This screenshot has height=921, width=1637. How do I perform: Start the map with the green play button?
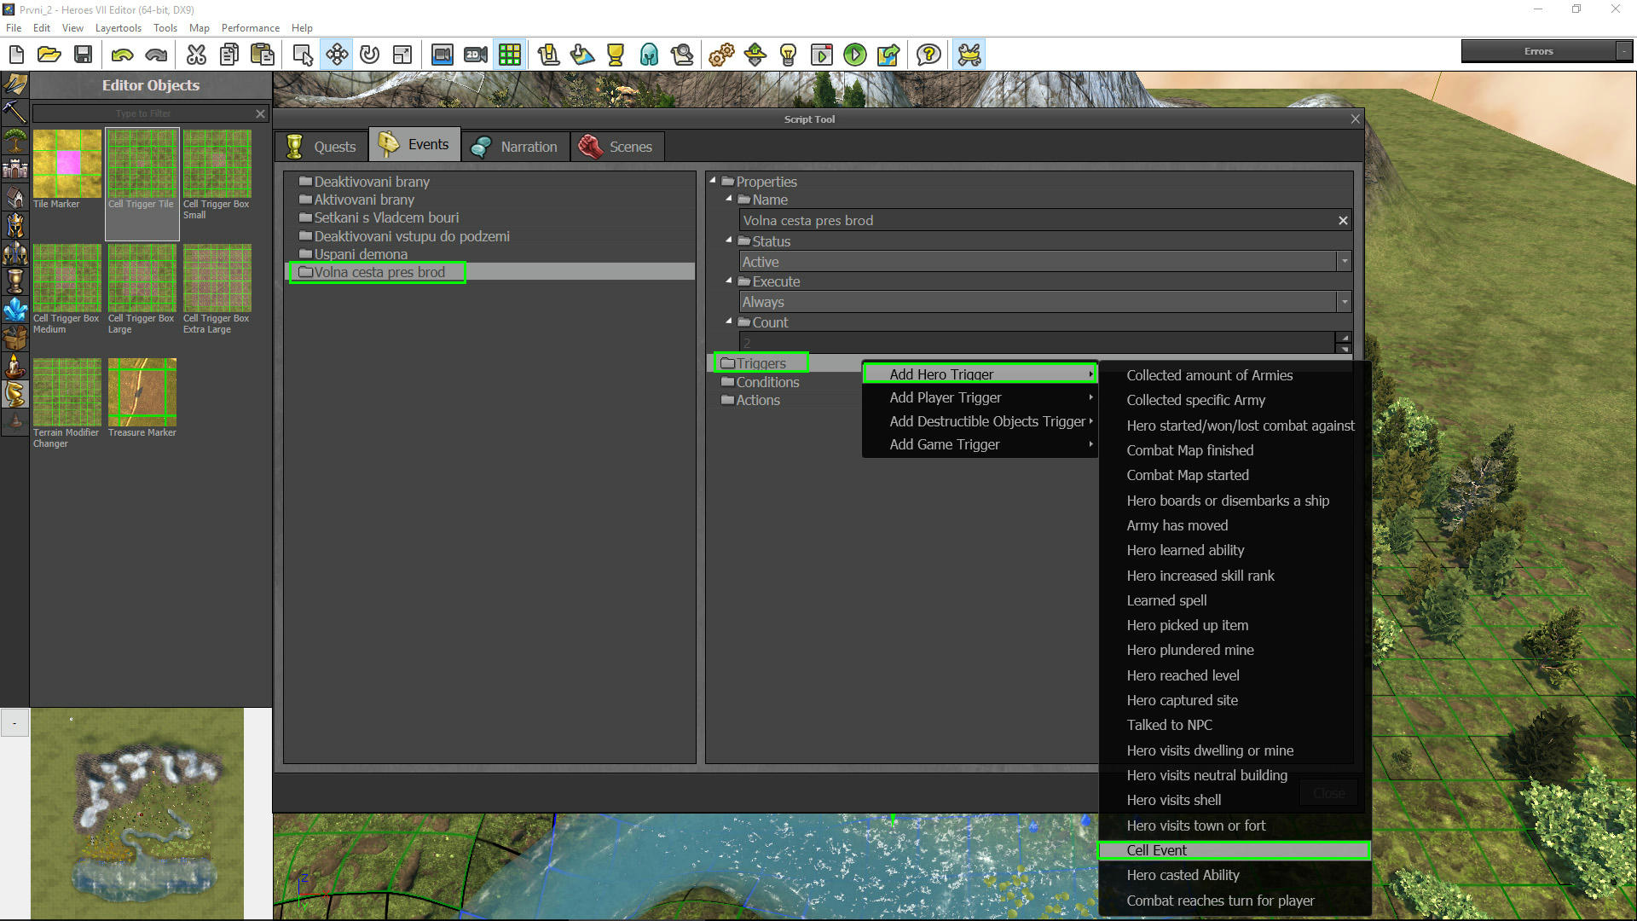click(854, 55)
